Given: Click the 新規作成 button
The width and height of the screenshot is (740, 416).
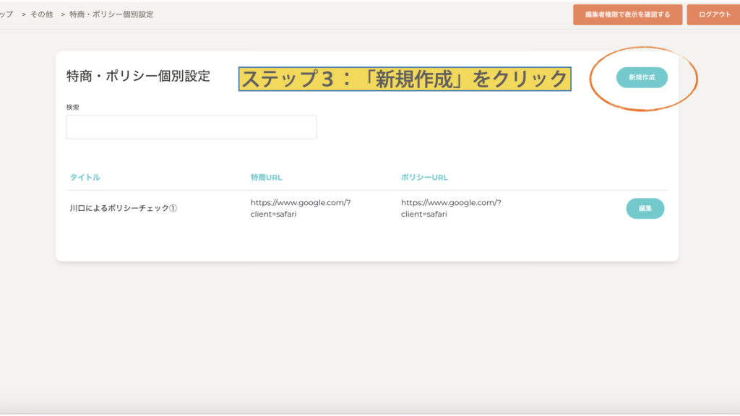Looking at the screenshot, I should tap(642, 77).
